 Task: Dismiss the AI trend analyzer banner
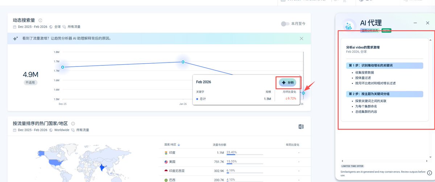[302, 38]
